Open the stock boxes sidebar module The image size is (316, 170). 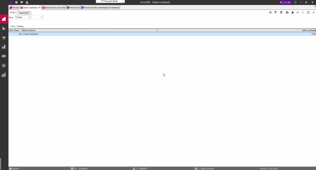4,47
